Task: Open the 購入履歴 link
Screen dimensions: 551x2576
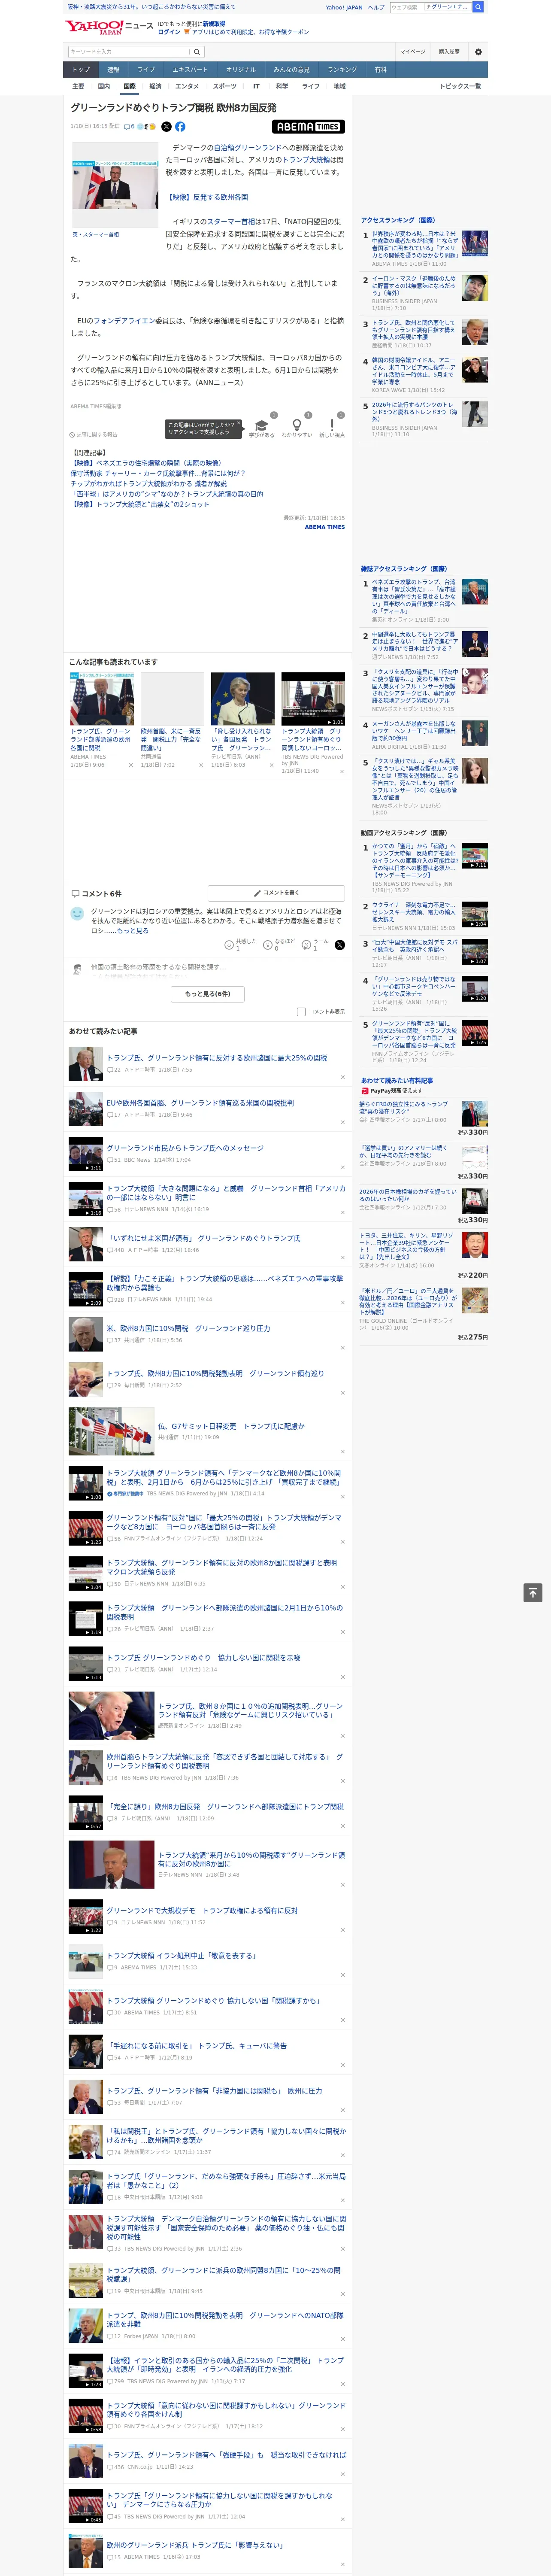Action: click(449, 51)
